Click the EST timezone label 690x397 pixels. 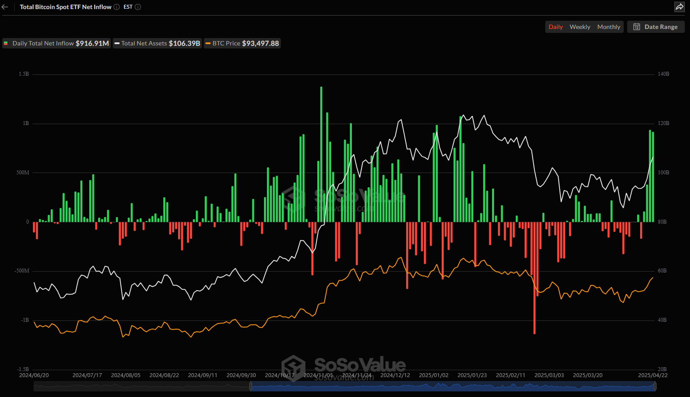[x=128, y=7]
